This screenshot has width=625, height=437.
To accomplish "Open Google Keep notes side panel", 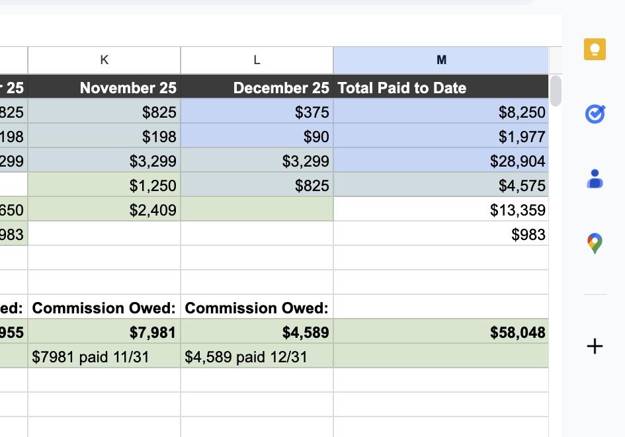I will tap(594, 49).
